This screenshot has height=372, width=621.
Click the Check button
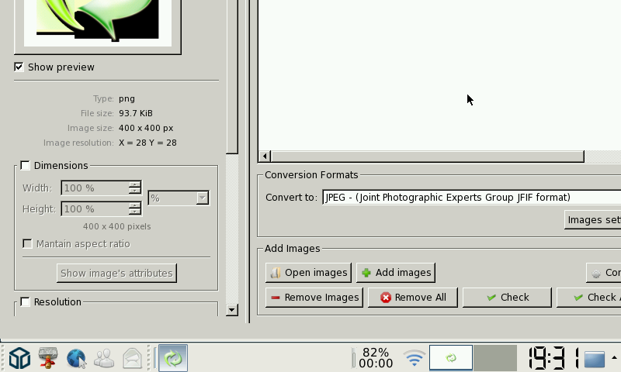(x=507, y=298)
